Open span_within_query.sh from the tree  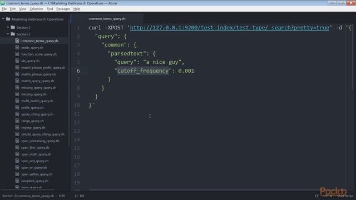pyautogui.click(x=37, y=174)
